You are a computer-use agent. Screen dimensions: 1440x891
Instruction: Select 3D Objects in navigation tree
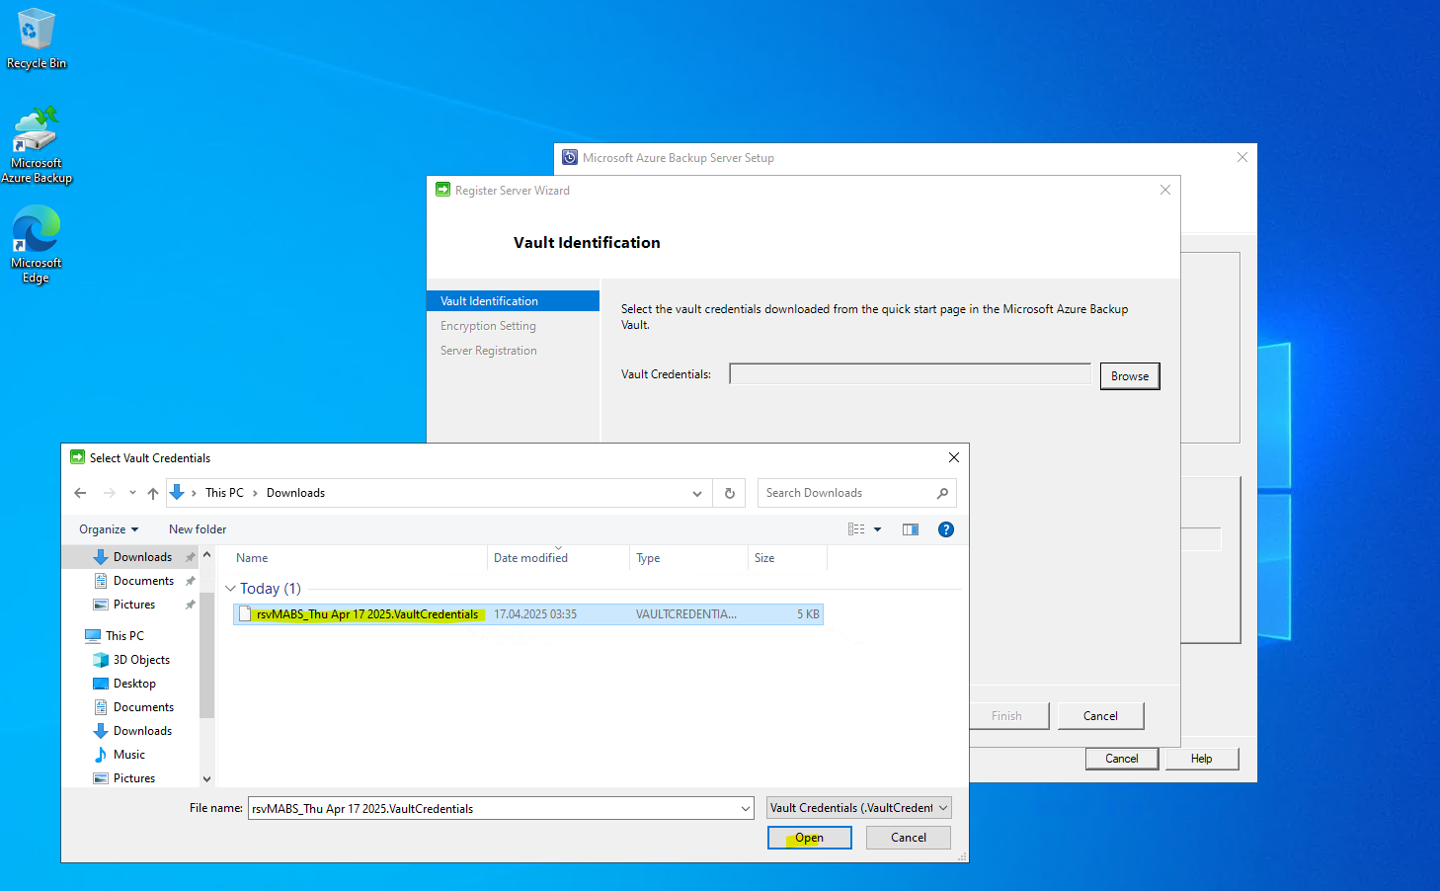tap(141, 660)
